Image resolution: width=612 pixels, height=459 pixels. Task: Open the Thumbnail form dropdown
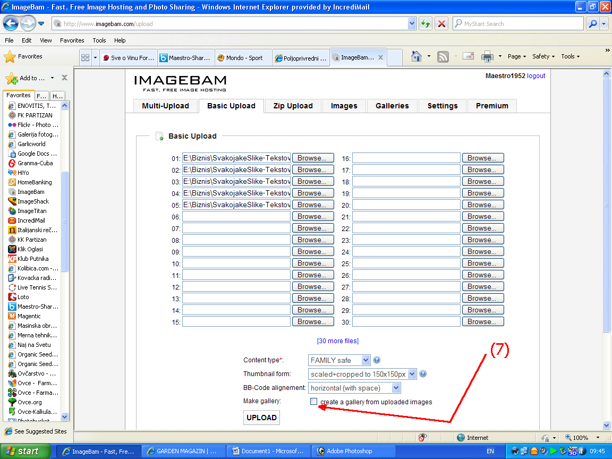click(x=362, y=374)
